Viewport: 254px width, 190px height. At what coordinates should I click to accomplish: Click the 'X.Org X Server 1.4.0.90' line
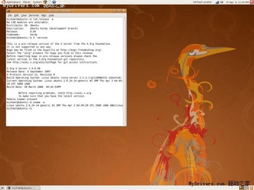click(24, 68)
